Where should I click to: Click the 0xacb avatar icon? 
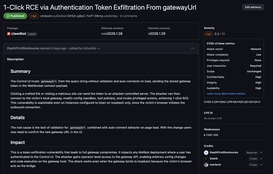click(x=206, y=159)
